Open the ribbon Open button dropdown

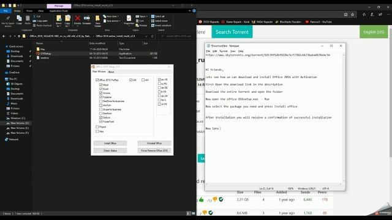pos(141,16)
